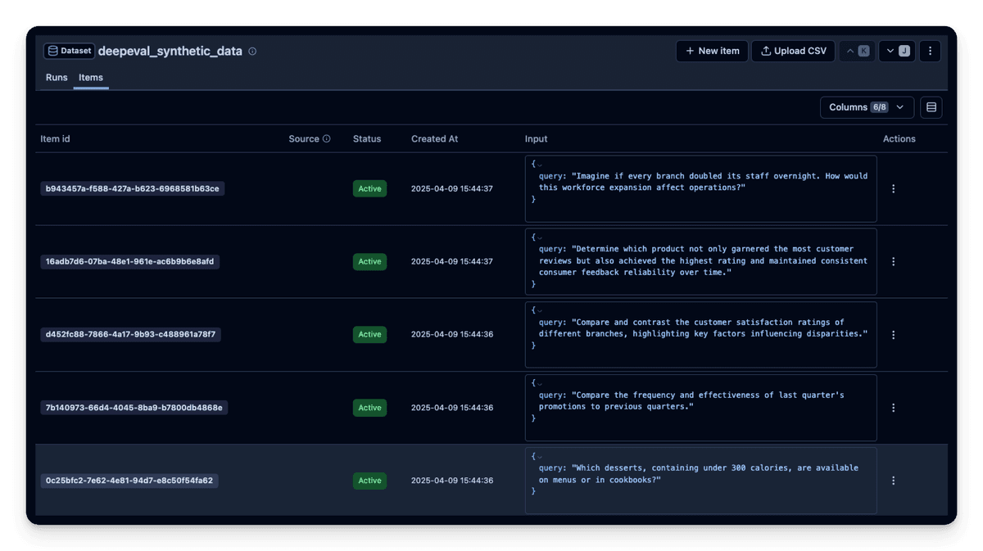Click the row height icon beside Columns
The image size is (983, 551).
pyautogui.click(x=931, y=107)
